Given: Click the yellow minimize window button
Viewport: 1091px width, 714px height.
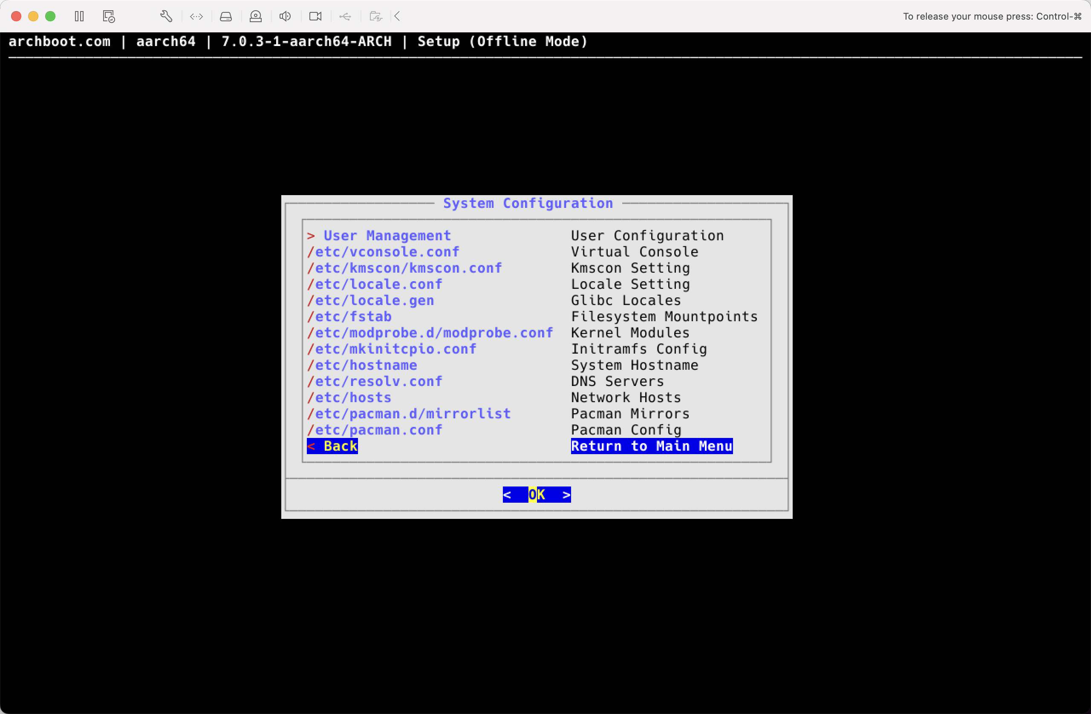Looking at the screenshot, I should pyautogui.click(x=33, y=17).
